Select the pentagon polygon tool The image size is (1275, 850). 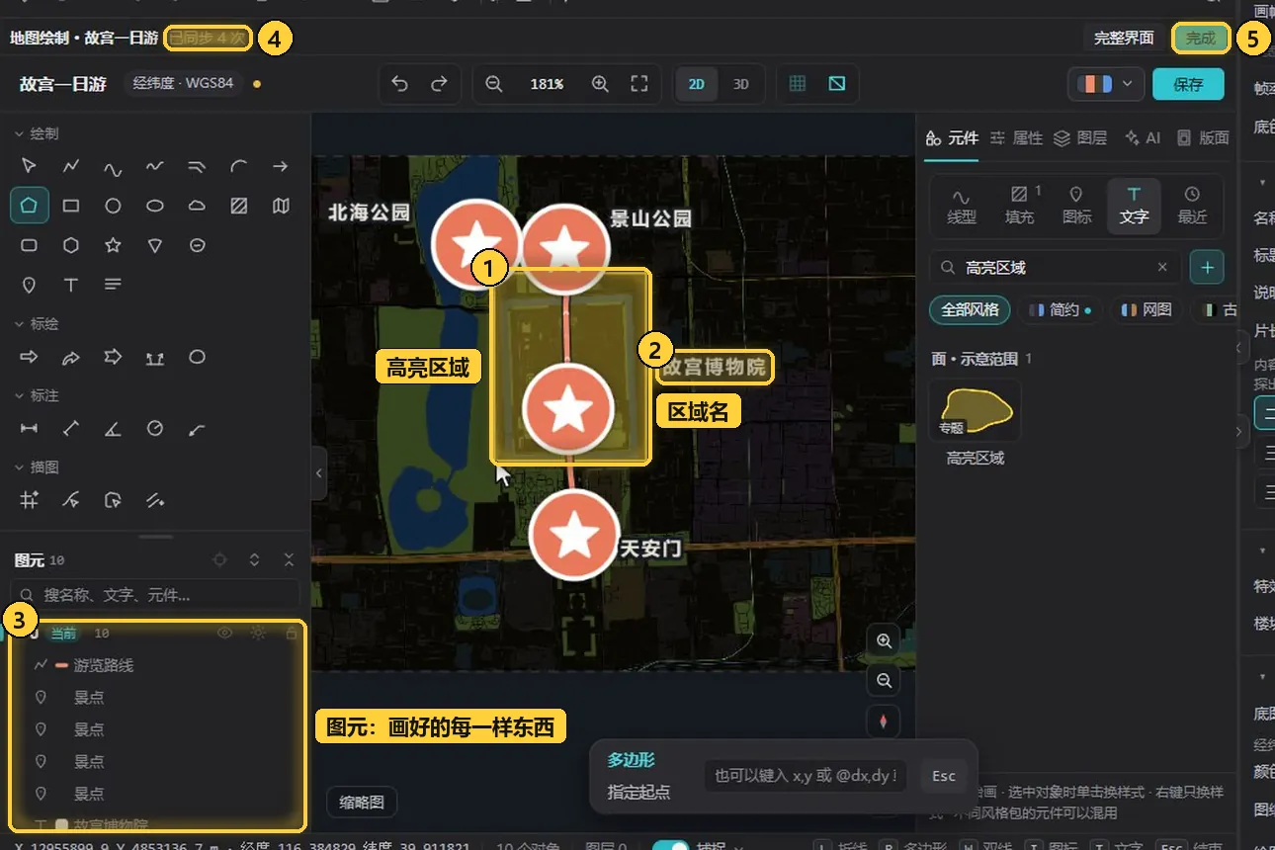pos(30,206)
